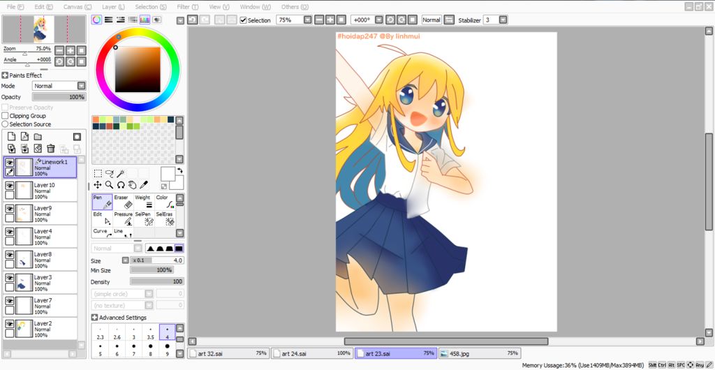The width and height of the screenshot is (715, 370).
Task: Expand the Paints Effect section
Action: click(5, 75)
